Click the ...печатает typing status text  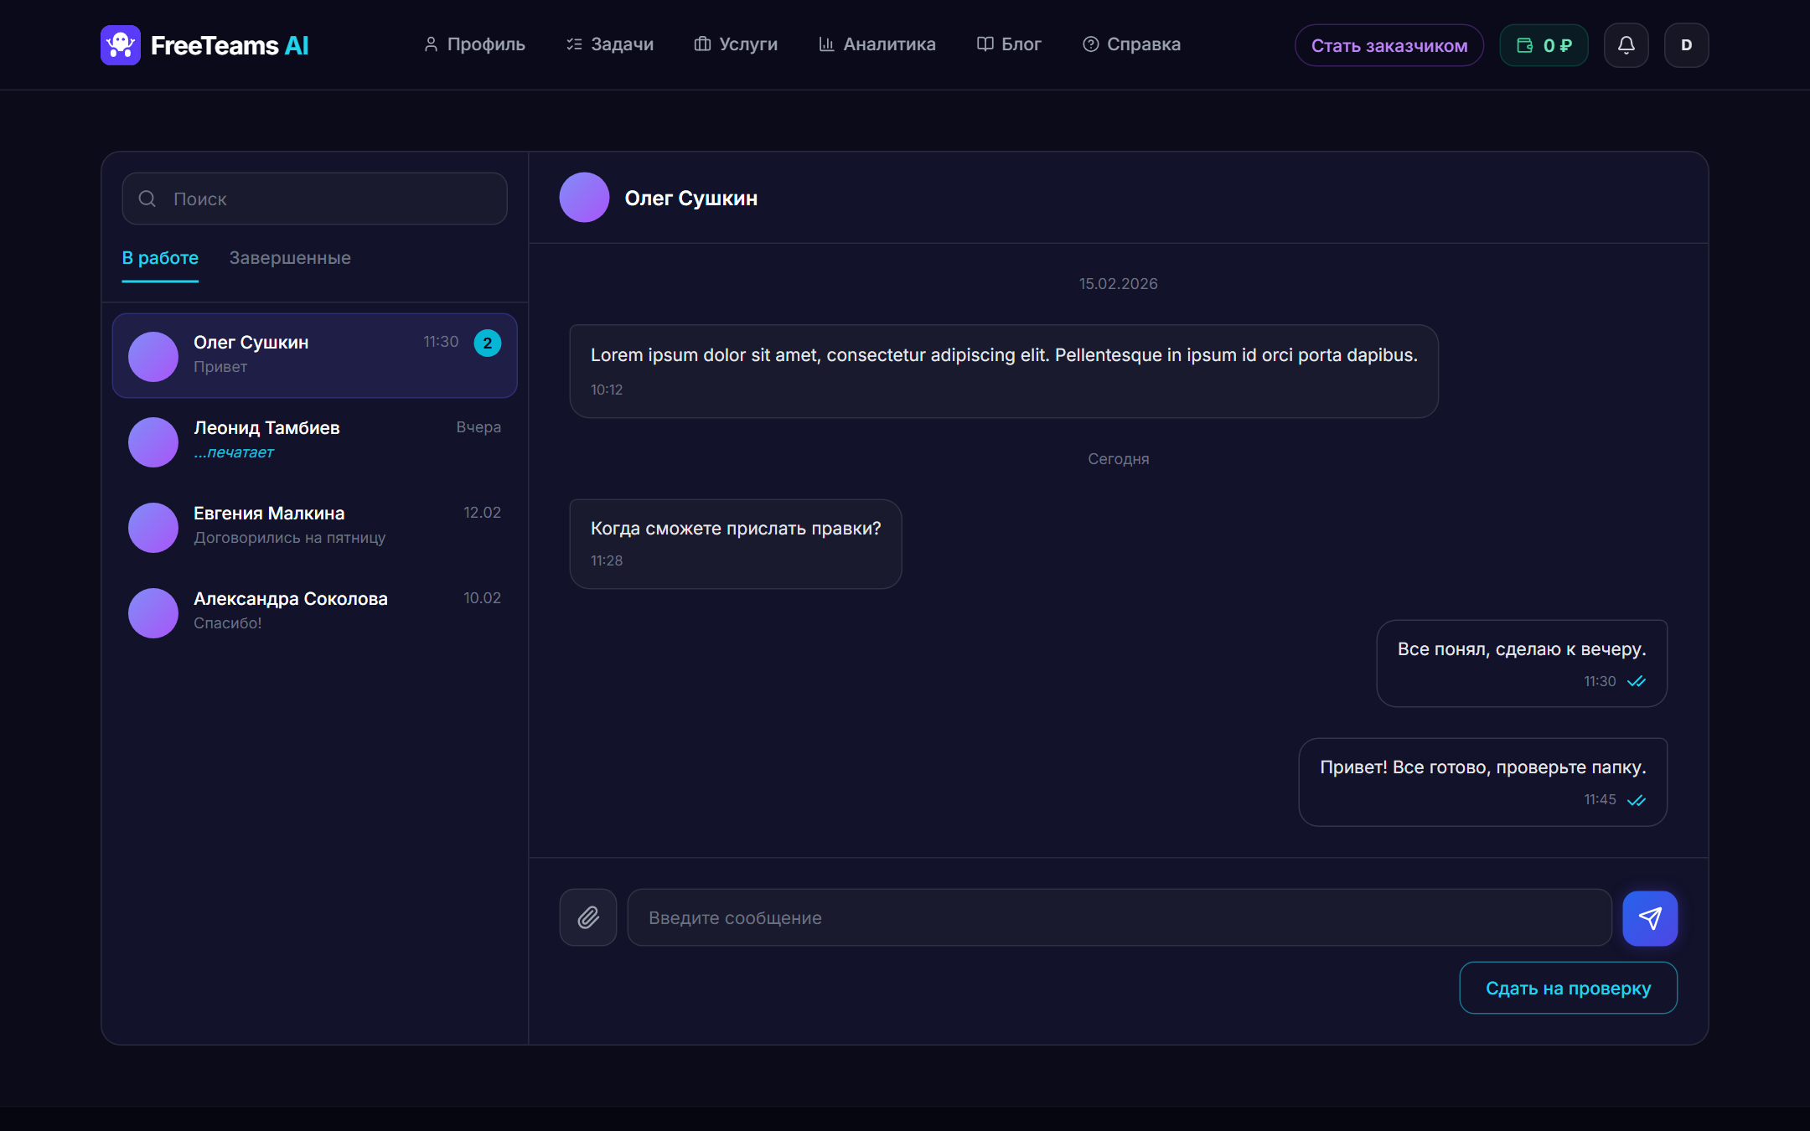[x=234, y=452]
